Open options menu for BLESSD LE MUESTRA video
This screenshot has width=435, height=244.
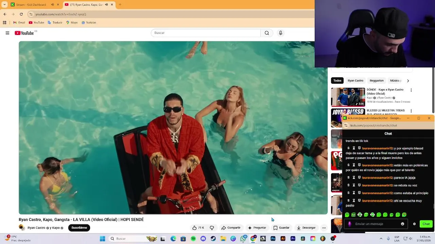[411, 111]
